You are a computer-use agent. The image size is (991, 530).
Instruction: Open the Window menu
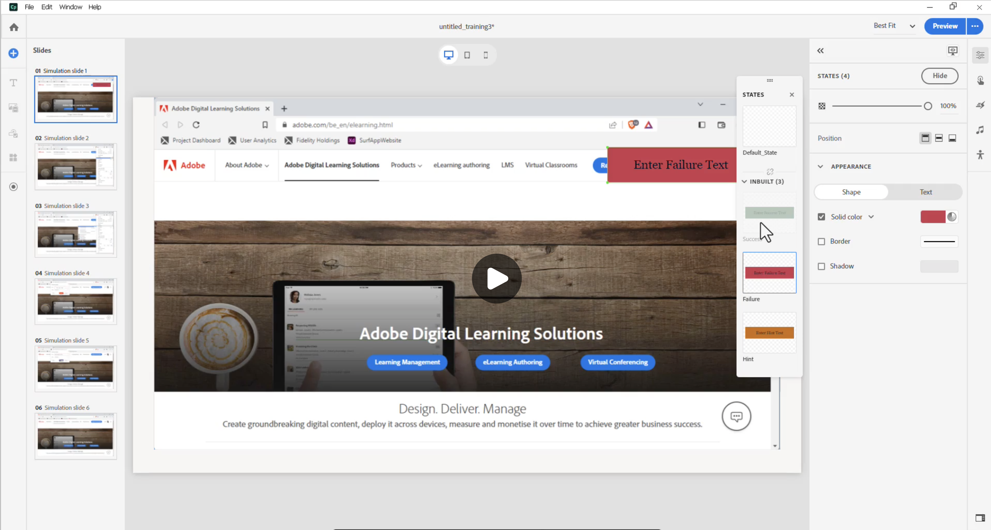(70, 7)
